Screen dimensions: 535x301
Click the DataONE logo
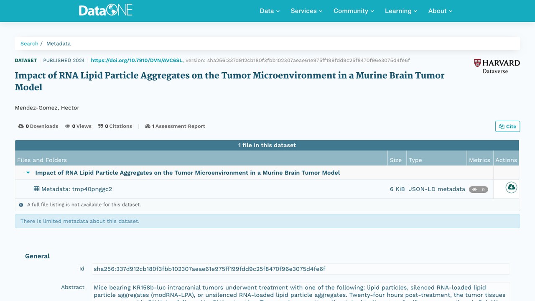106,10
